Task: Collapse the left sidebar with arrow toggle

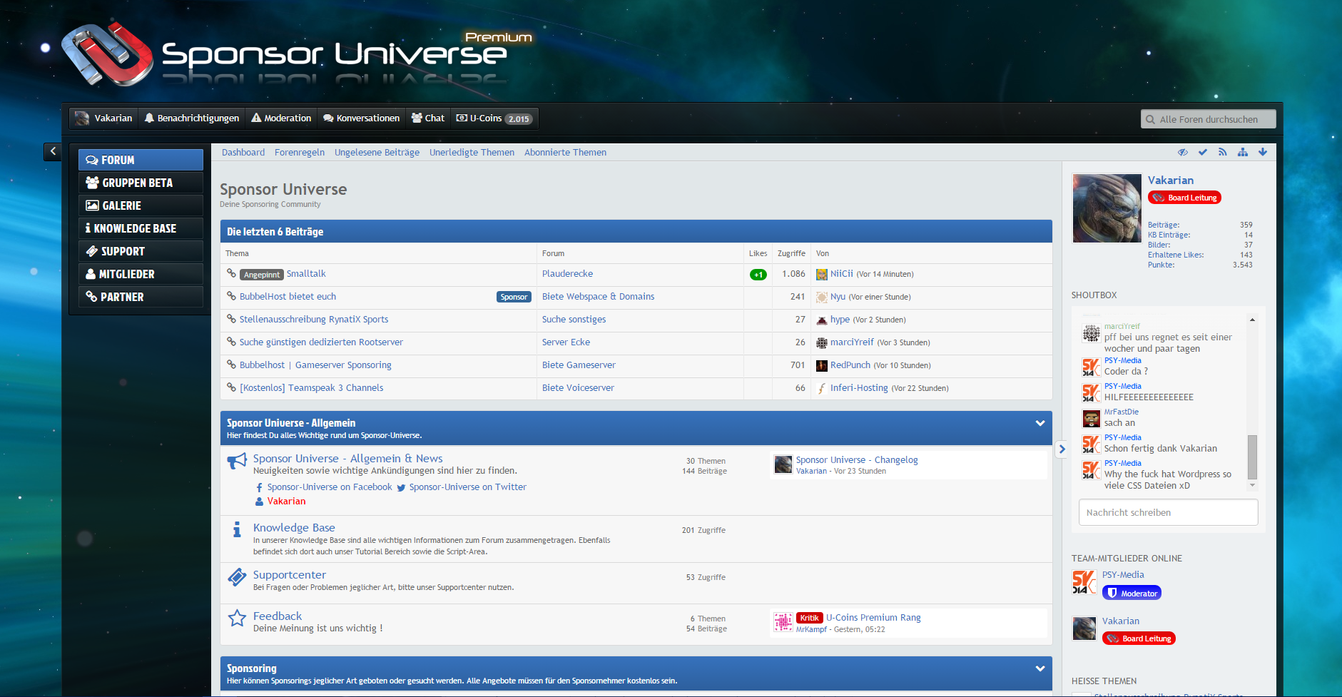Action: [53, 151]
